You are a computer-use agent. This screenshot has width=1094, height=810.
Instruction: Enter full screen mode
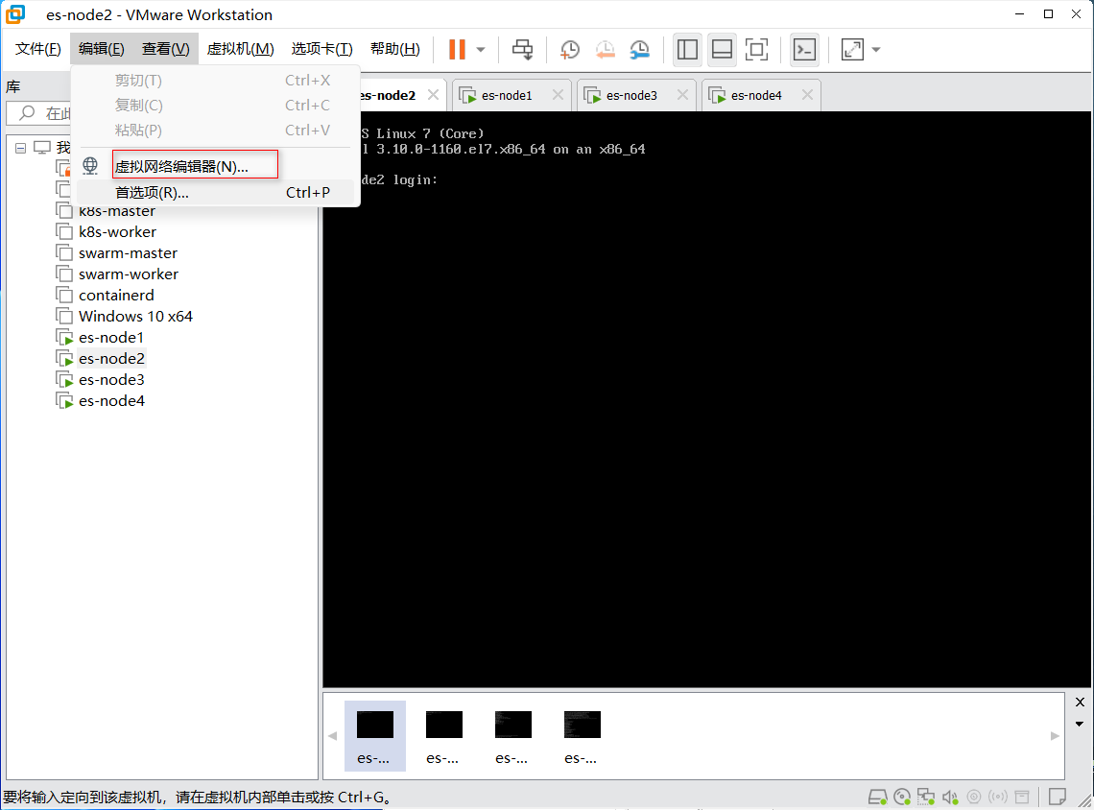pos(757,50)
